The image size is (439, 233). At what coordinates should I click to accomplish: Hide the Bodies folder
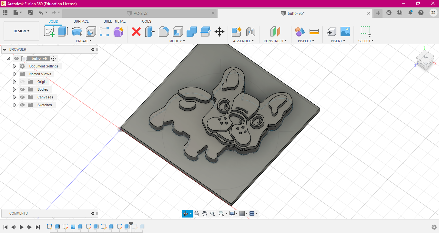(x=22, y=89)
